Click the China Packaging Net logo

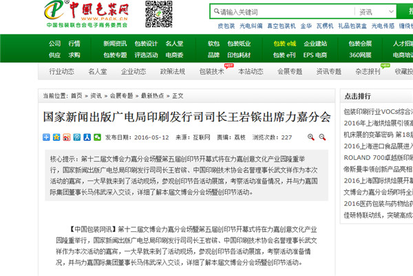86,14
